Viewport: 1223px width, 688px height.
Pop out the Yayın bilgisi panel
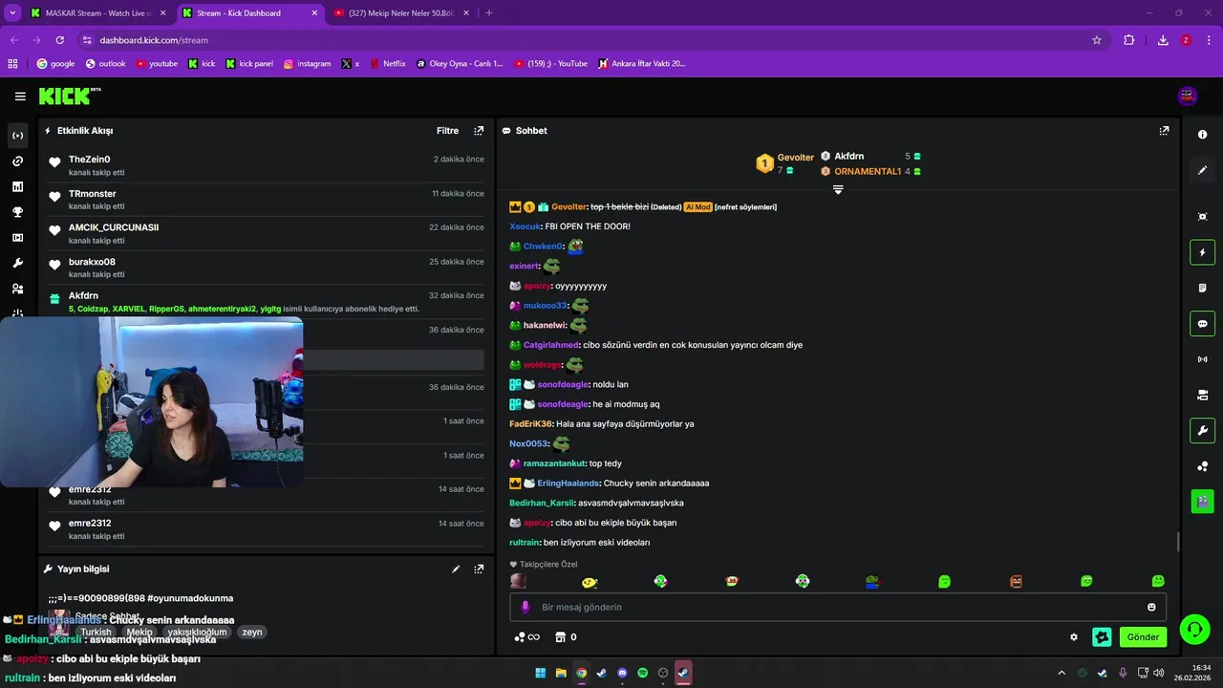click(x=479, y=569)
